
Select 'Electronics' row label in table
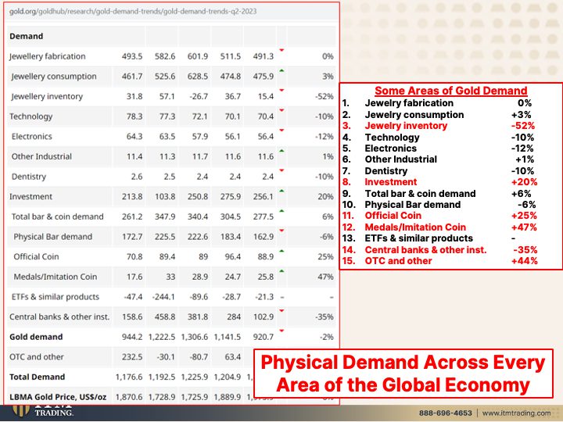point(31,136)
